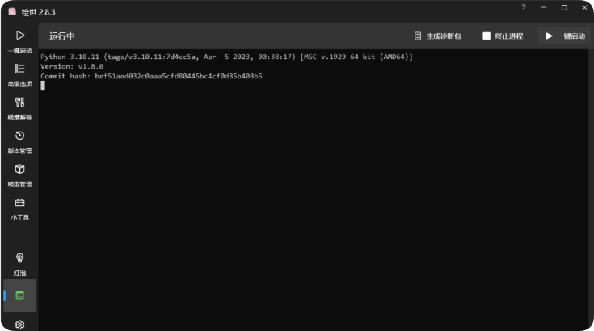Image resolution: width=594 pixels, height=331 pixels.
Task: Open 小工具 toolbox page
Action: click(19, 208)
